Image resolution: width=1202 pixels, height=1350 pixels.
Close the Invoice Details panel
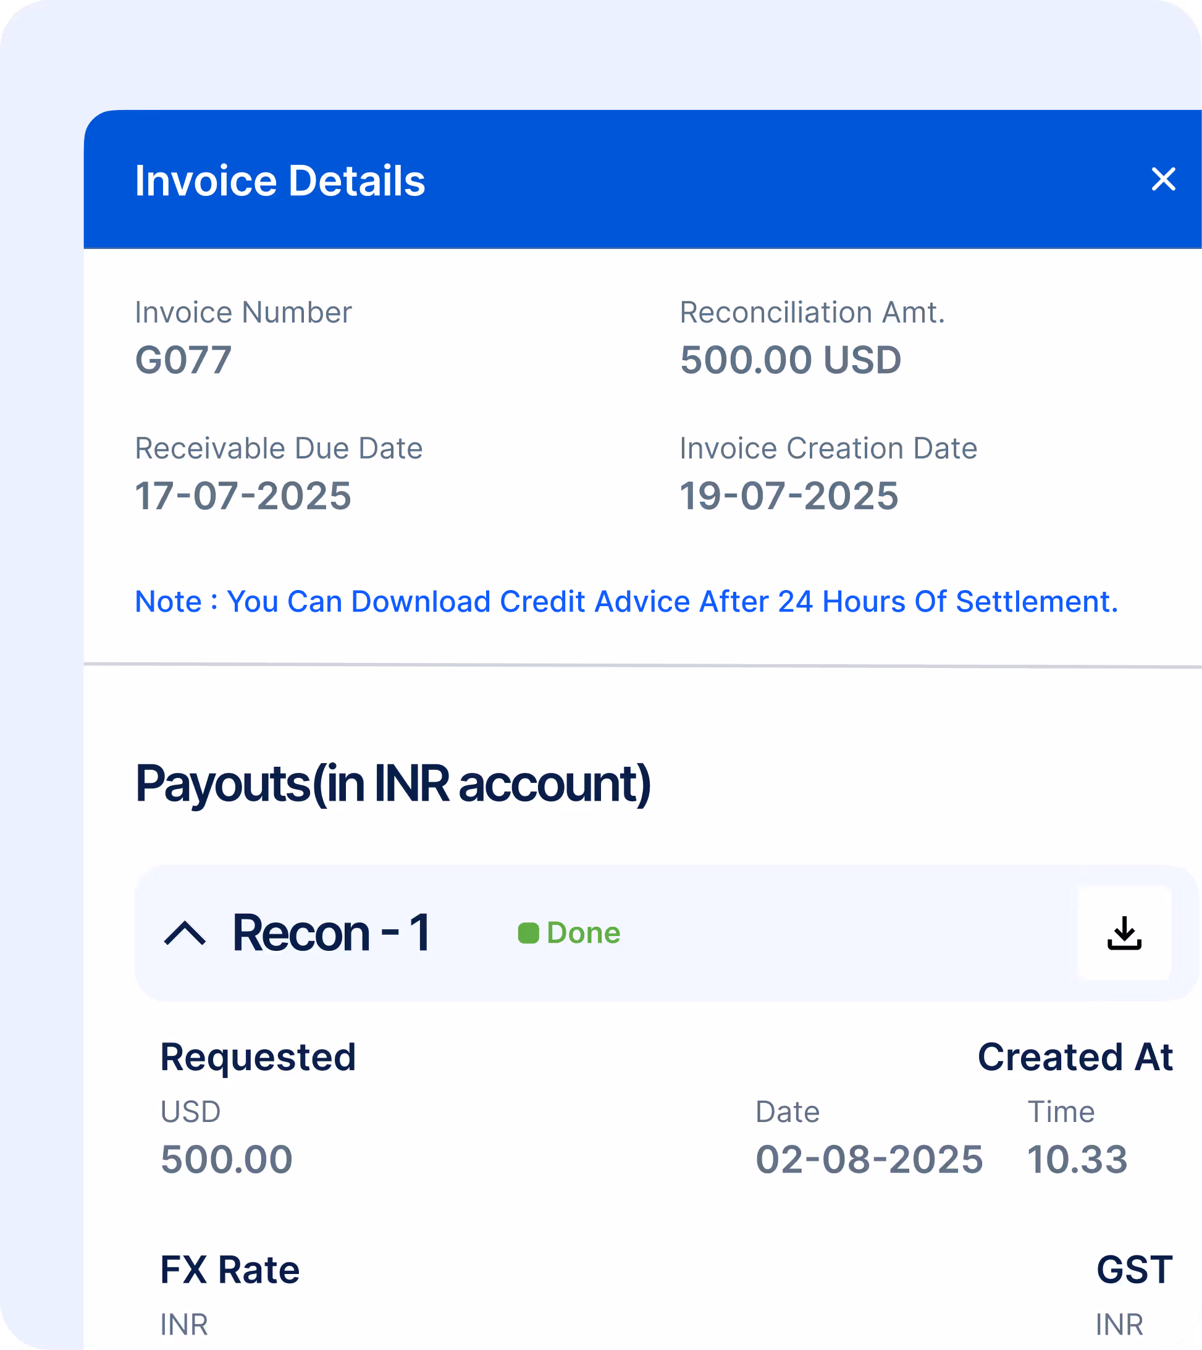click(1163, 179)
